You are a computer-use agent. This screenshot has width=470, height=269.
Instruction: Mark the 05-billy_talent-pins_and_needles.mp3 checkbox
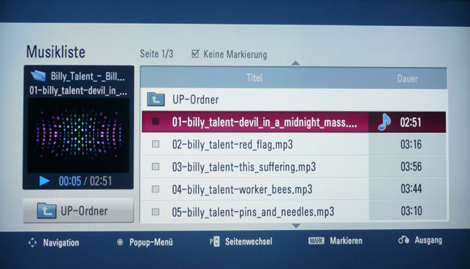click(x=156, y=212)
